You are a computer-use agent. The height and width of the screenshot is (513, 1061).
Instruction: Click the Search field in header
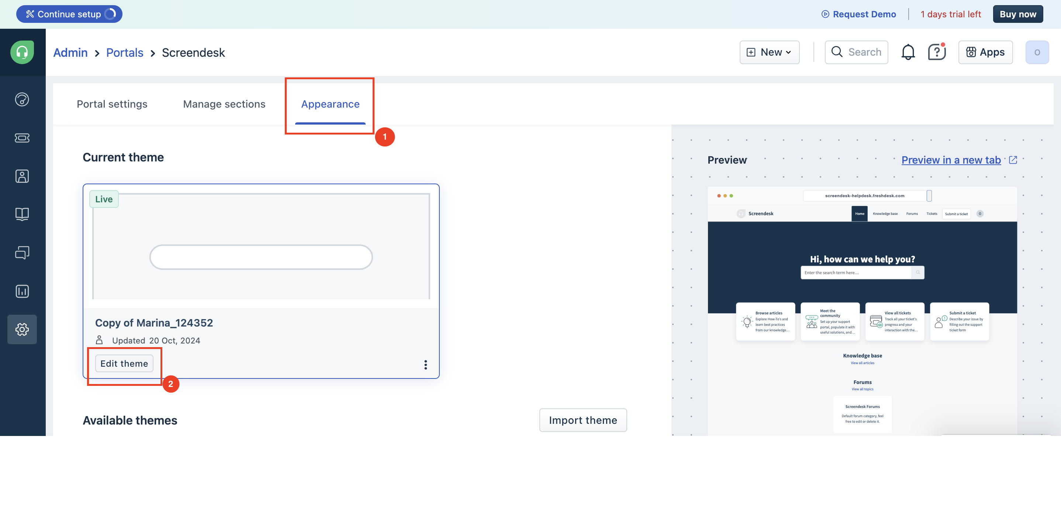(x=857, y=52)
